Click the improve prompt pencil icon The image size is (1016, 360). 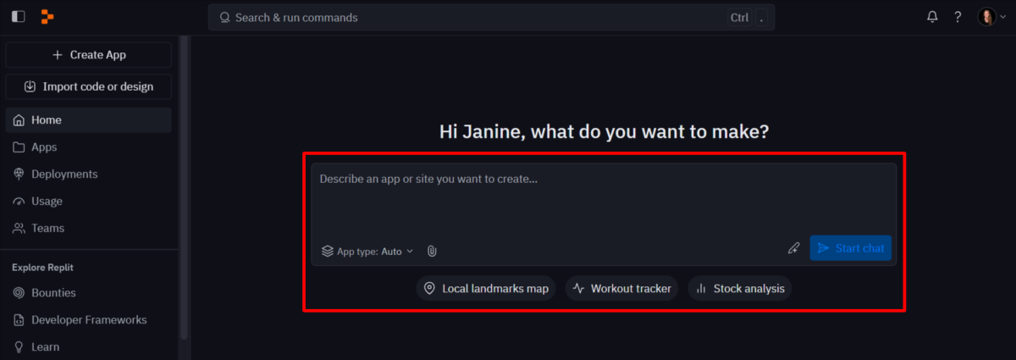[x=793, y=248]
